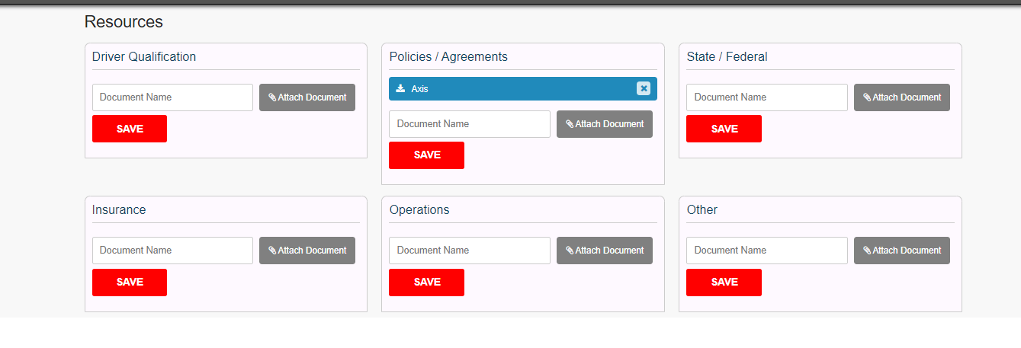The width and height of the screenshot is (1021, 348).
Task: Attach Document under Operations
Action: tap(605, 251)
